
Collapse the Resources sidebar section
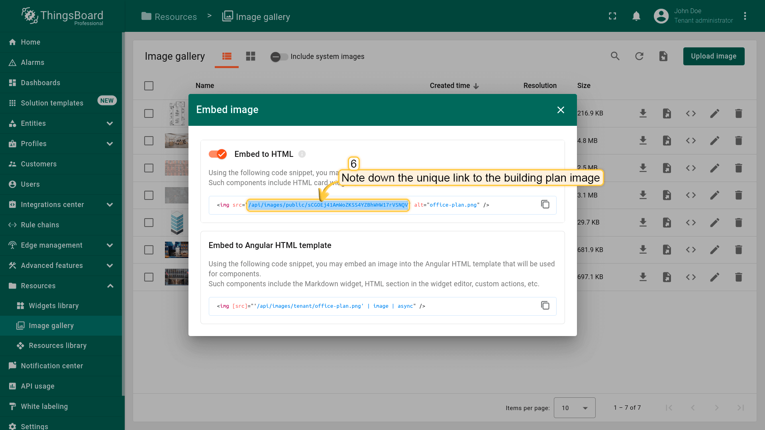click(x=110, y=286)
